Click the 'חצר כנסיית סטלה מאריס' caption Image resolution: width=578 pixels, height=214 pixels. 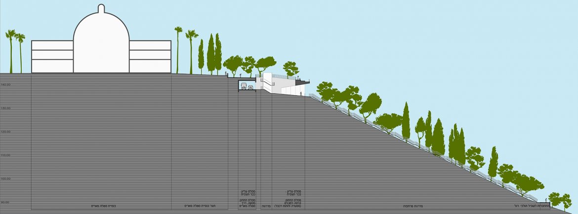(x=200, y=206)
